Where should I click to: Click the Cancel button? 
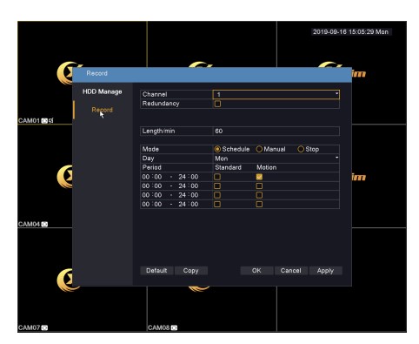(290, 271)
